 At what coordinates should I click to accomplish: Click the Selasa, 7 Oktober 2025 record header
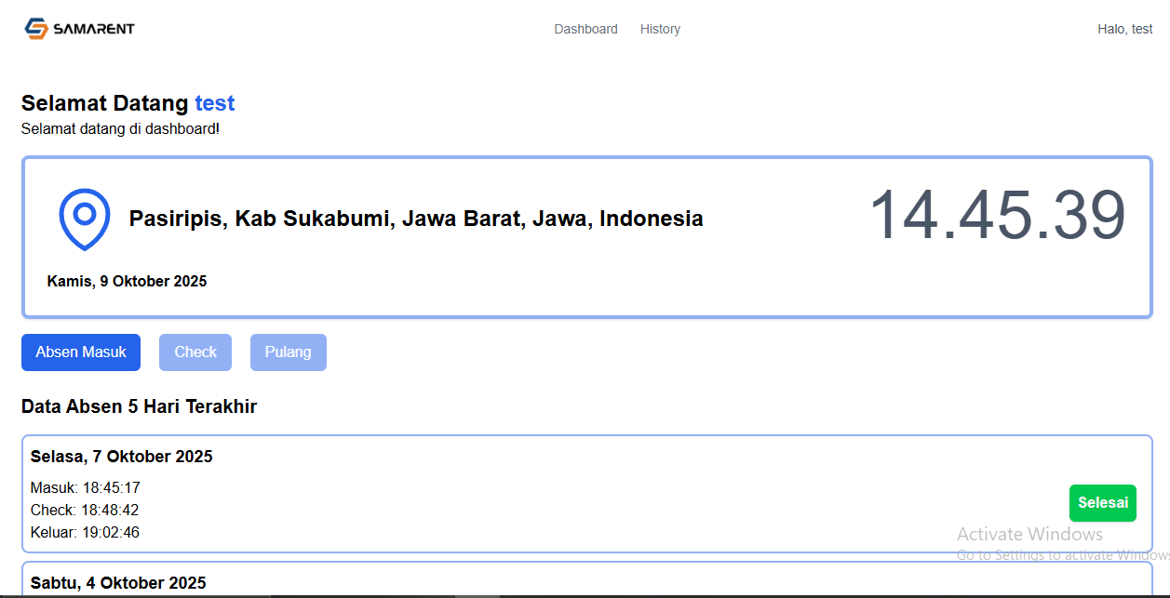121,457
